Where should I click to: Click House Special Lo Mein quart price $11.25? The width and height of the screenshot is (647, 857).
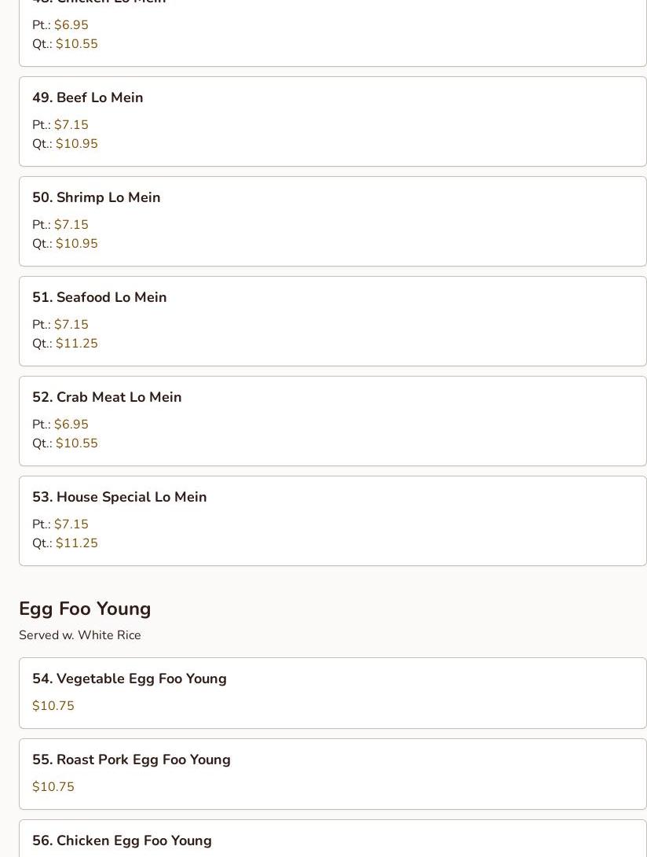(76, 543)
